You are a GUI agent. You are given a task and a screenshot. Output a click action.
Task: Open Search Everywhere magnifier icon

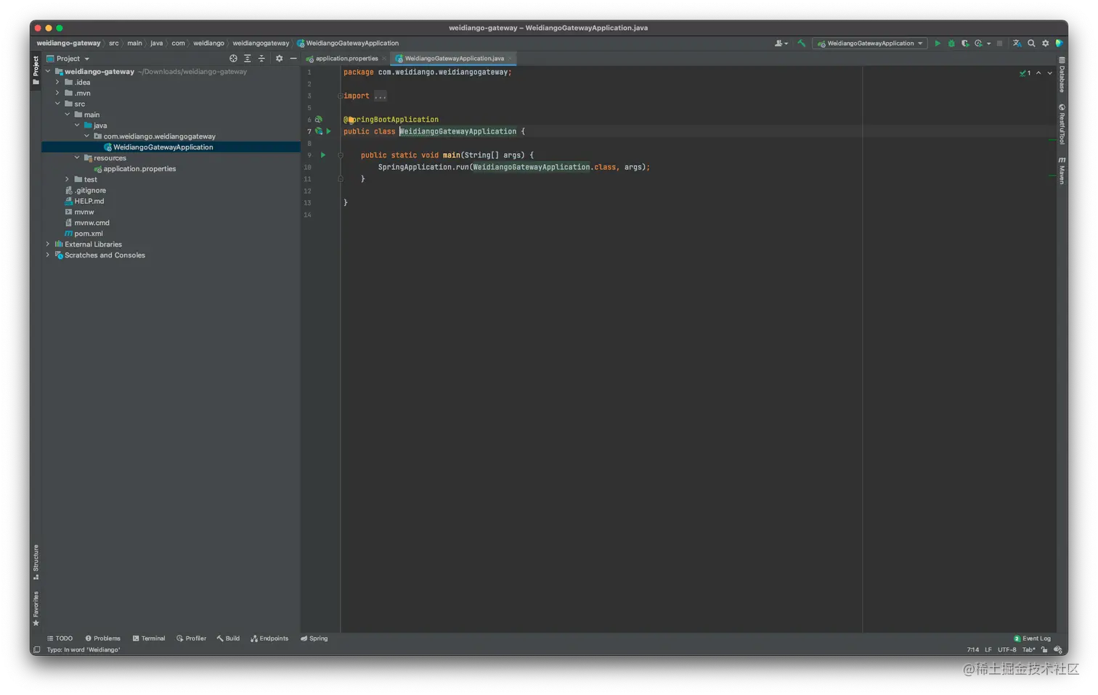(x=1031, y=44)
